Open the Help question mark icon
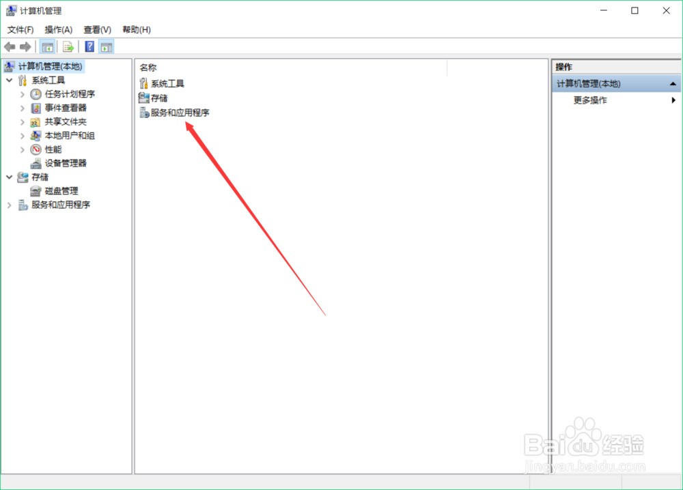Screen dimensions: 683x490 [89, 46]
